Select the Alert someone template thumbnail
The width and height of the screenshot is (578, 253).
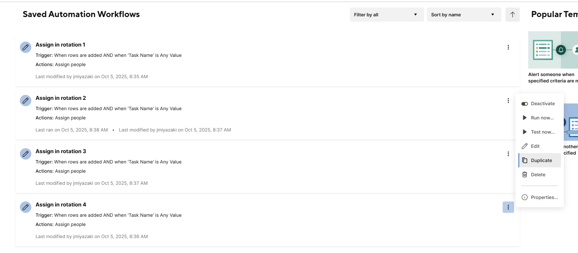553,50
